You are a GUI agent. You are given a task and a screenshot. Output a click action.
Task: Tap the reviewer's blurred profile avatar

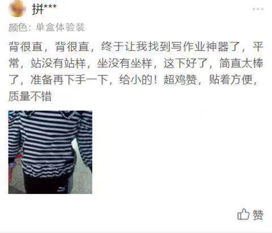pos(18,9)
